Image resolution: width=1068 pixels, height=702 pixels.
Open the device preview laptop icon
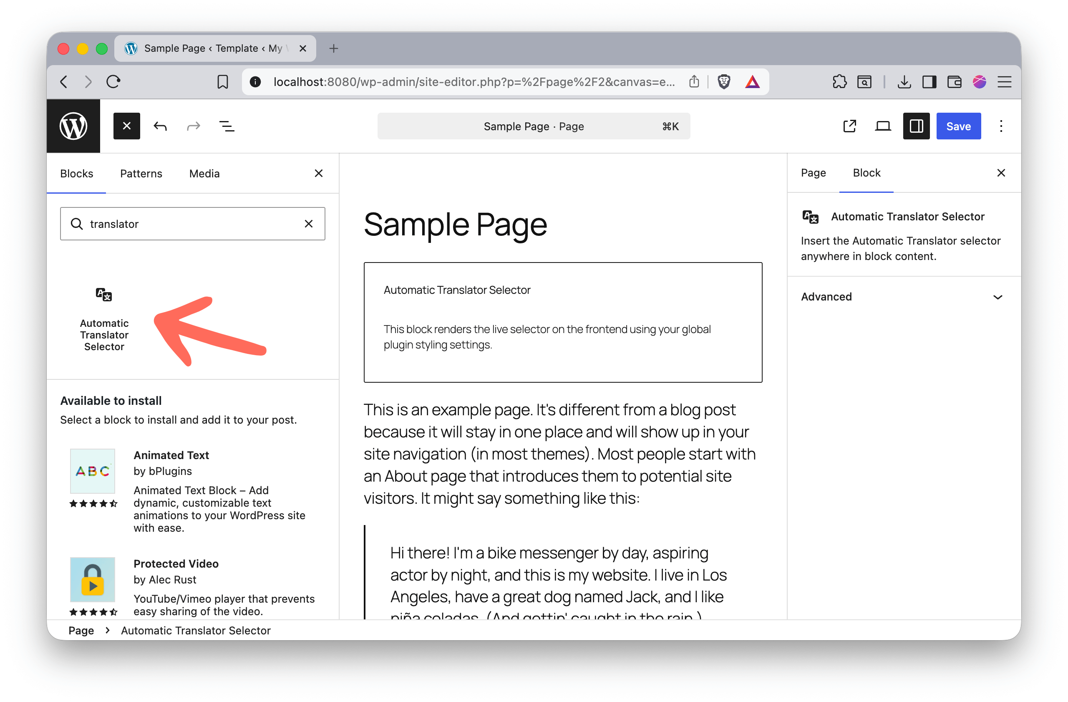(883, 126)
